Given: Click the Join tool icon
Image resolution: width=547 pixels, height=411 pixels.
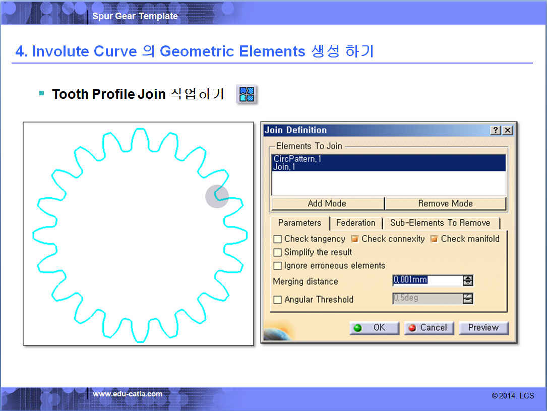Looking at the screenshot, I should [247, 94].
